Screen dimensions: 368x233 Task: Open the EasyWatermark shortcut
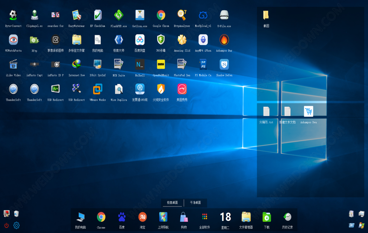pyautogui.click(x=76, y=15)
